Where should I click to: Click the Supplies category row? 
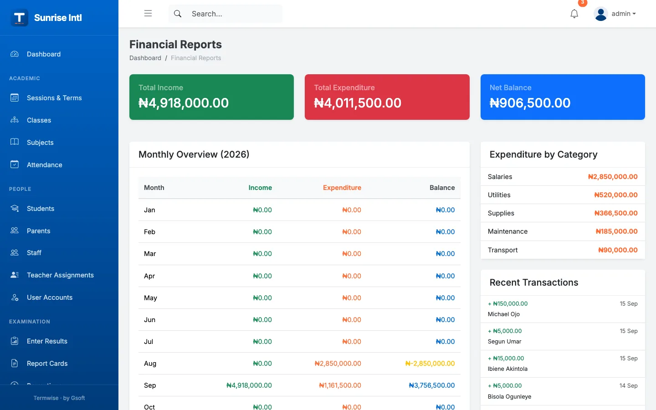563,213
